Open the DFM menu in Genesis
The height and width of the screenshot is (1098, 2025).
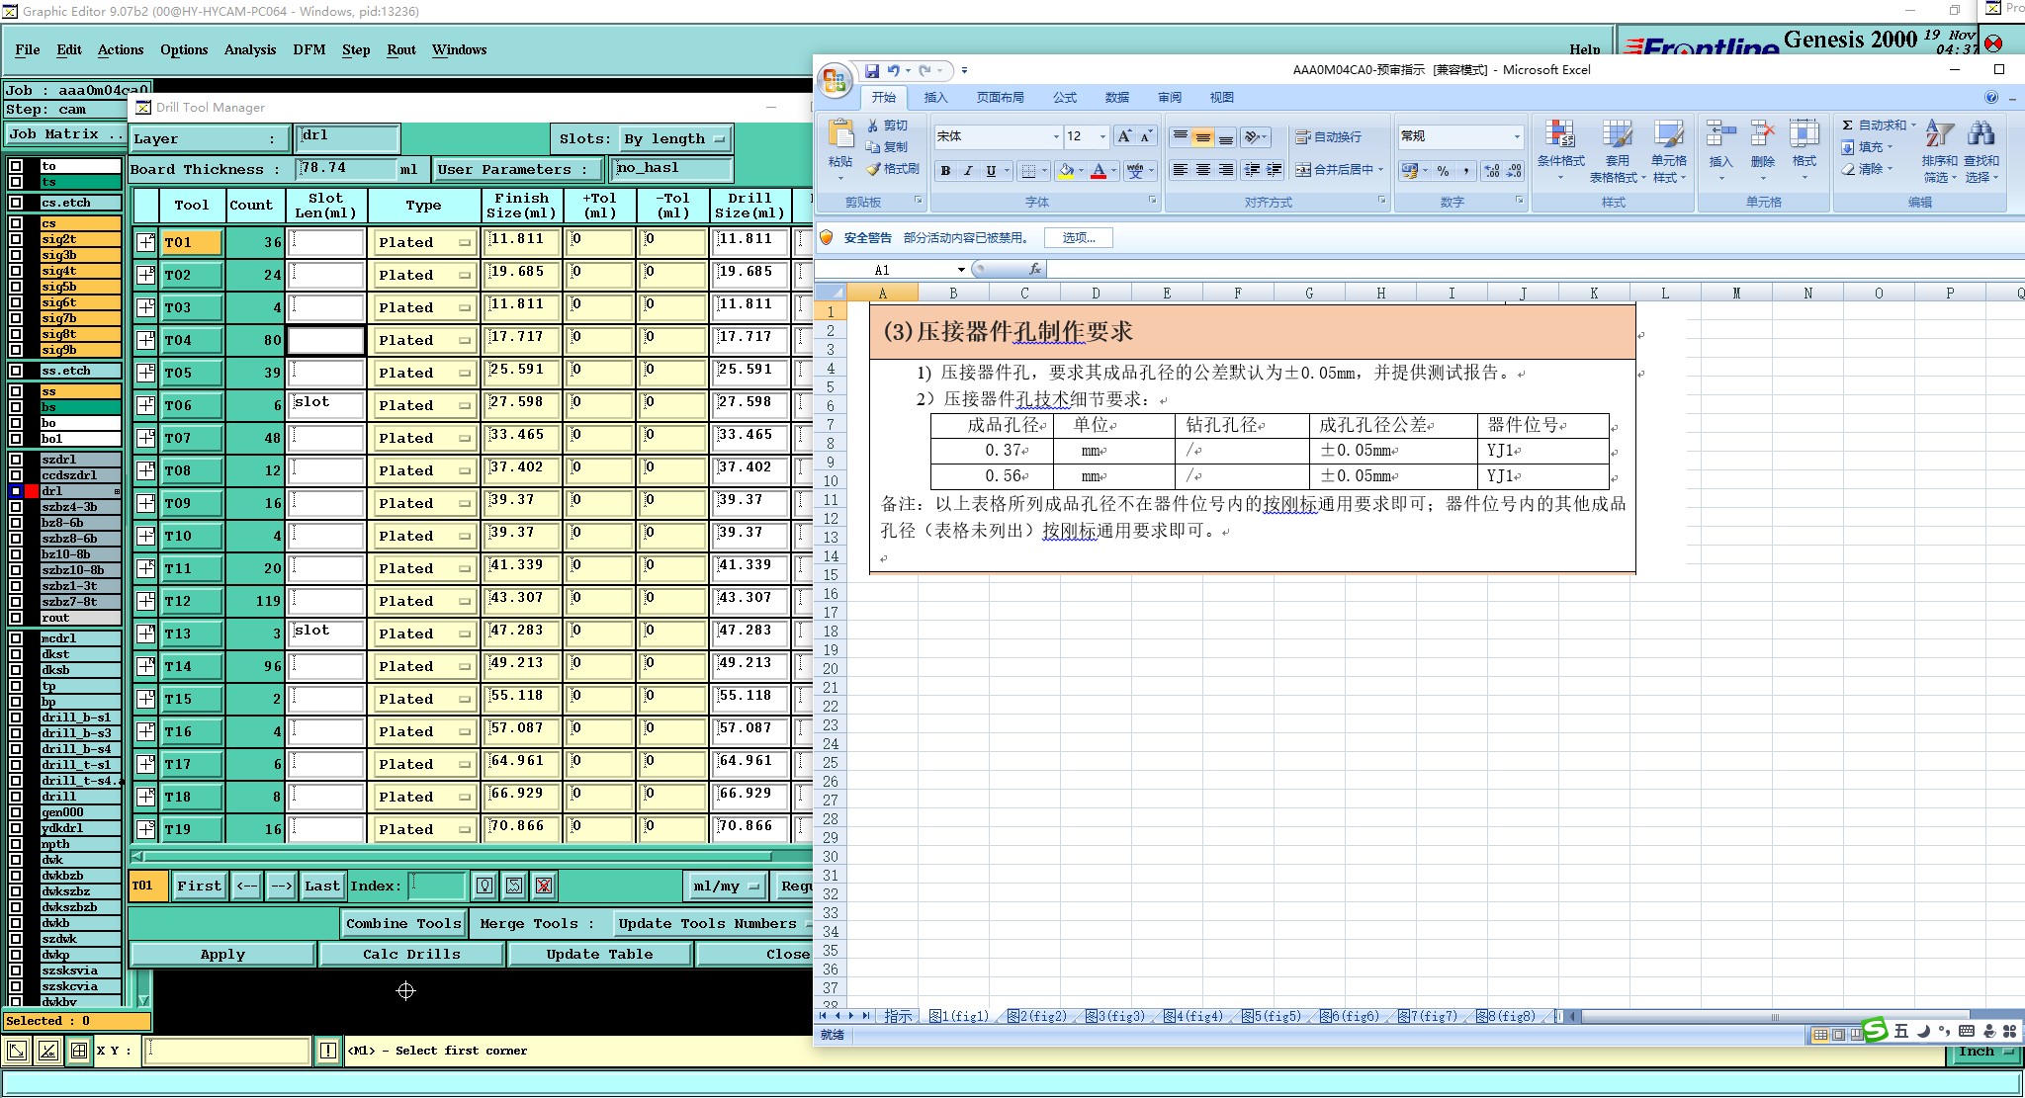pyautogui.click(x=308, y=49)
